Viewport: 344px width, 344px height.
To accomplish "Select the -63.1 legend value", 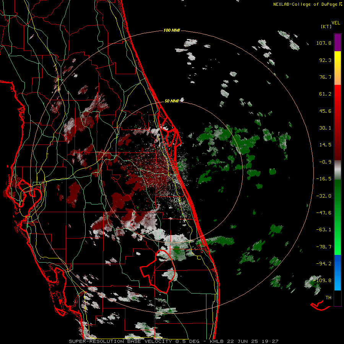I will [x=324, y=230].
